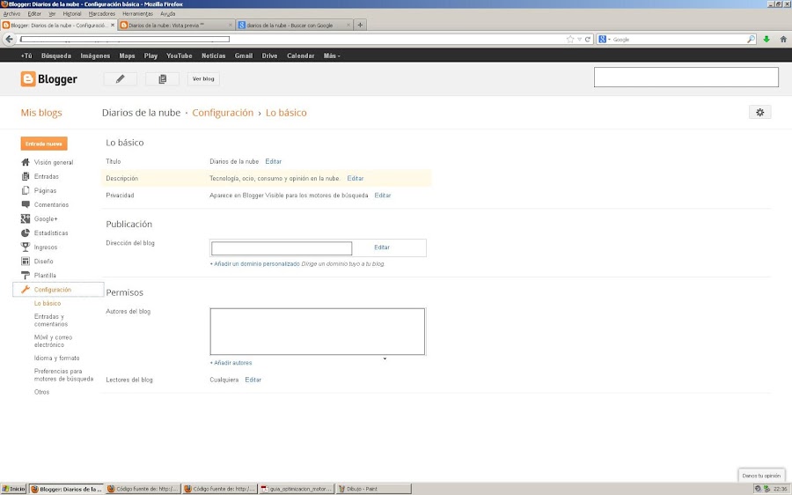Switch to Diarios de la nube Vista previa tab
The image size is (792, 495).
[176, 25]
